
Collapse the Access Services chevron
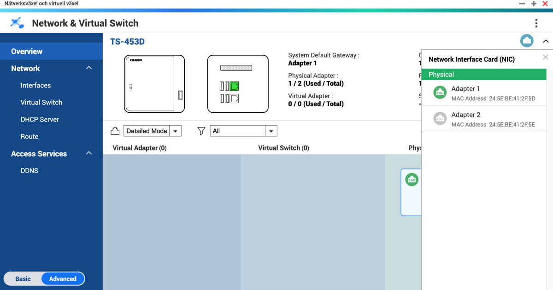pos(89,153)
